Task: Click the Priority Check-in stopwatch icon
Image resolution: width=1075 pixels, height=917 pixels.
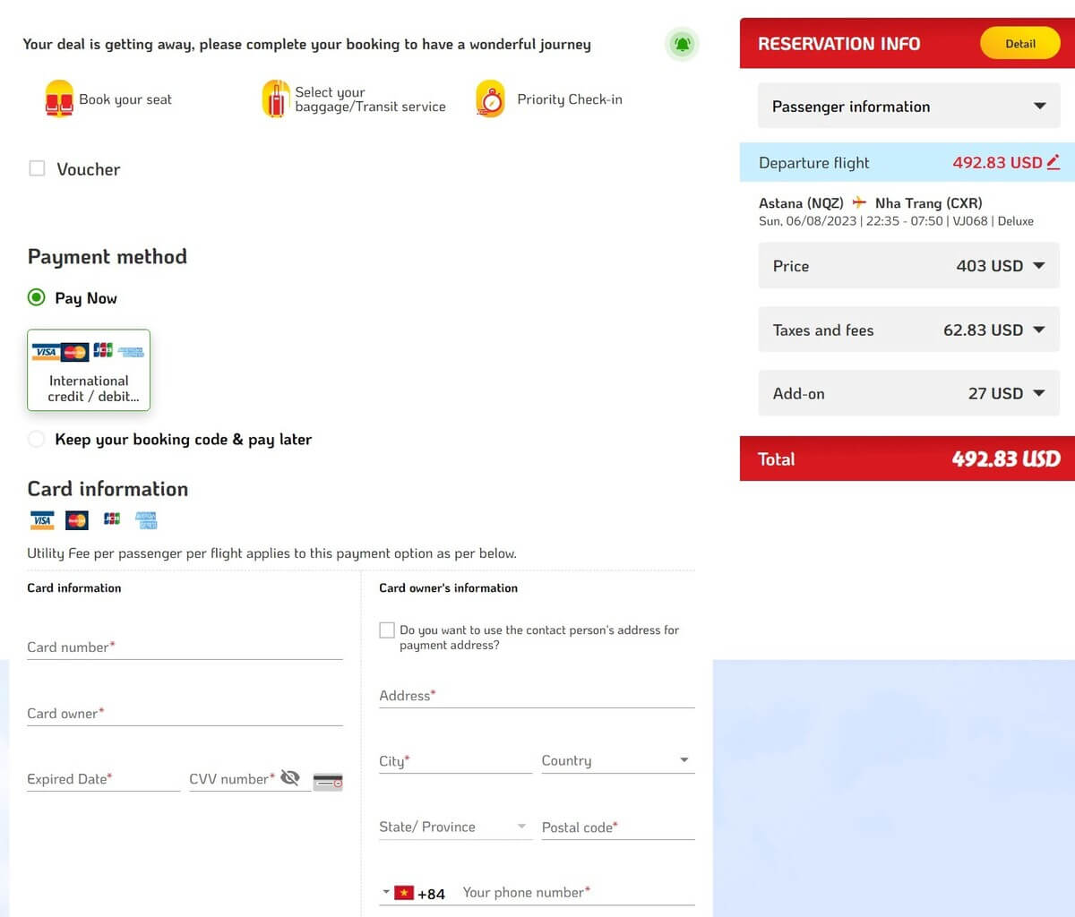Action: point(490,99)
